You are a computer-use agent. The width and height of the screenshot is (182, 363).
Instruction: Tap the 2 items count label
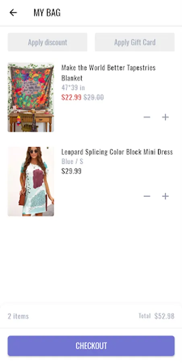18,316
